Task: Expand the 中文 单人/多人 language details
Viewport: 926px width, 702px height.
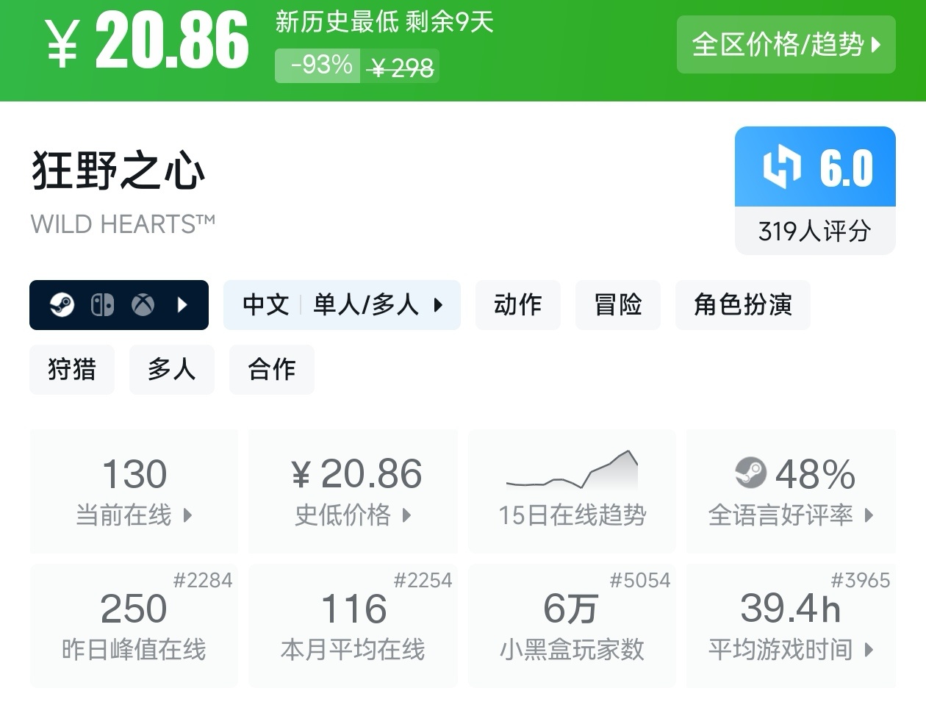Action: (342, 304)
